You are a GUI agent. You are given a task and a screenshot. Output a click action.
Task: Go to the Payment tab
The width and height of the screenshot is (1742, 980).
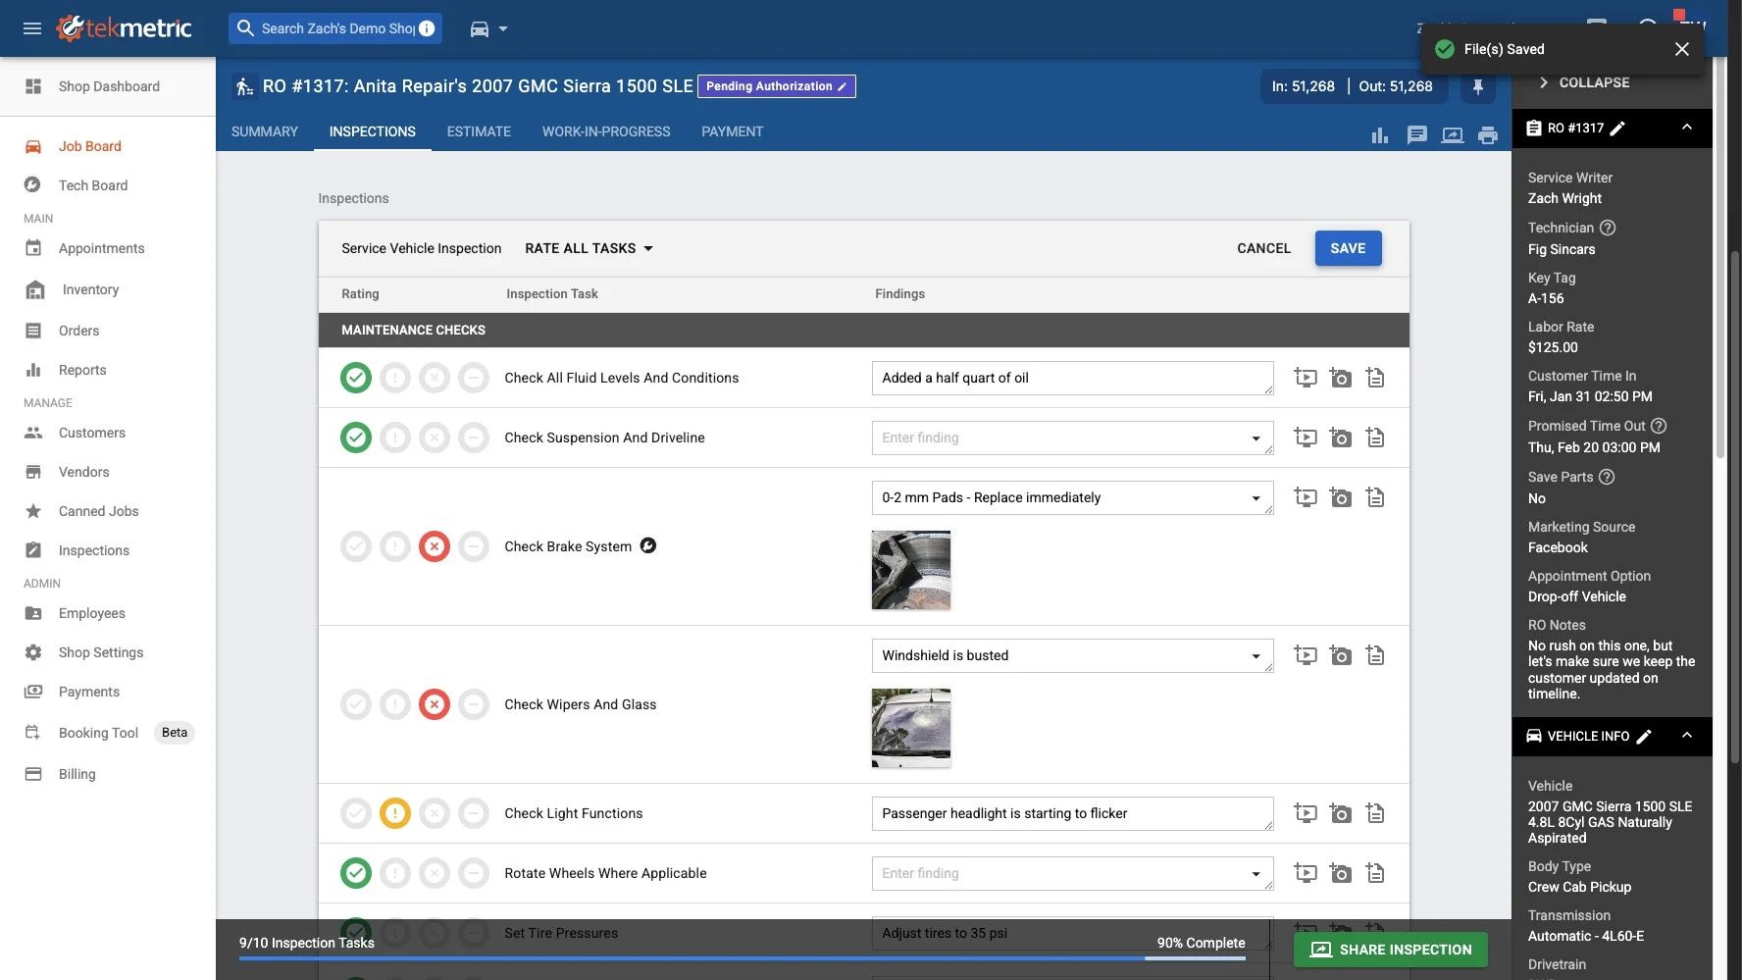[732, 131]
